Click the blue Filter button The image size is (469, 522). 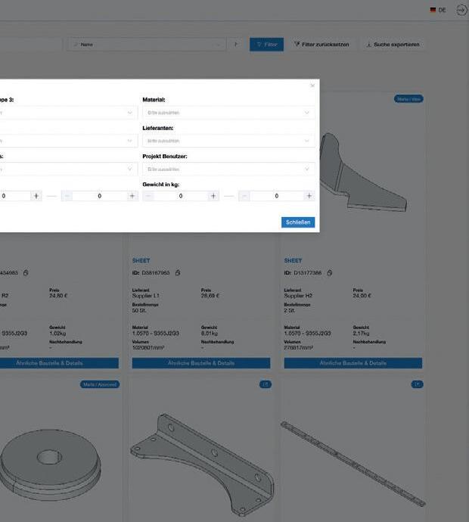click(x=266, y=45)
